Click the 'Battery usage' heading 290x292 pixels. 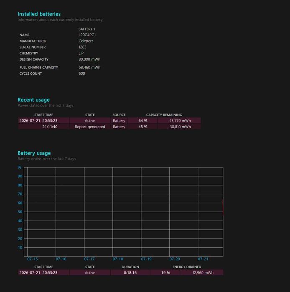[x=34, y=153]
